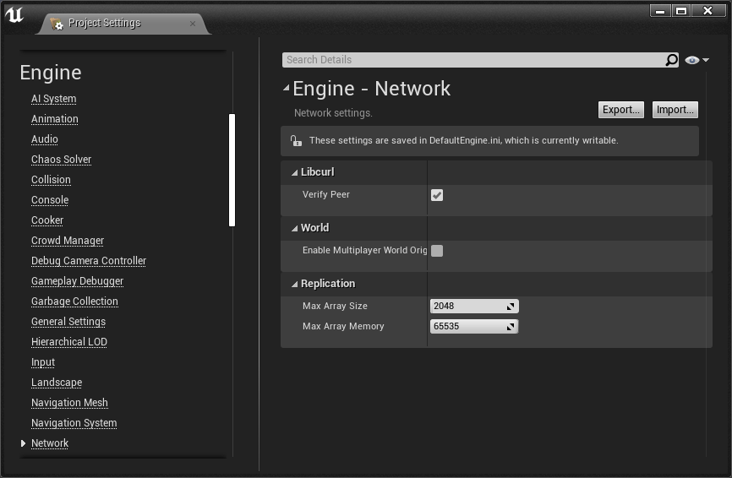Click the DefaultEngine.ini writable notice text
Image resolution: width=732 pixels, height=478 pixels.
pos(463,140)
